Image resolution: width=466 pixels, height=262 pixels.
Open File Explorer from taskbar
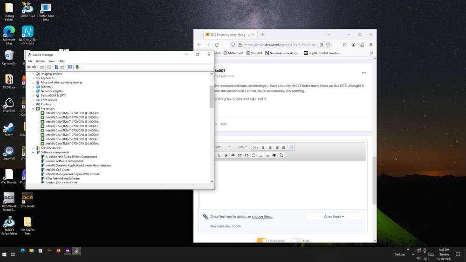coord(32,251)
